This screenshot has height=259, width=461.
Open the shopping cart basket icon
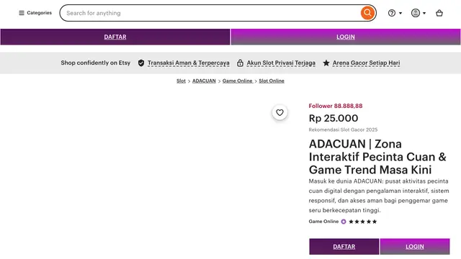coord(439,13)
